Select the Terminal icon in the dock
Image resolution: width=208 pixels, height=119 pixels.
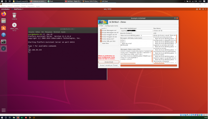(x=4, y=42)
